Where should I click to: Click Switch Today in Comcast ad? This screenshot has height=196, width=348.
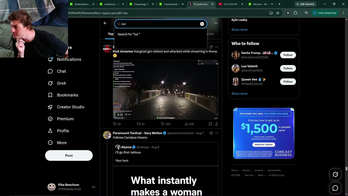click(263, 145)
